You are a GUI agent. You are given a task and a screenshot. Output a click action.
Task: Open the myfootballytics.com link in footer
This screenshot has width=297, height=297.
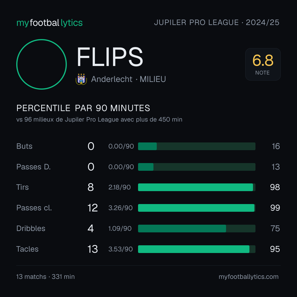pyautogui.click(x=249, y=277)
